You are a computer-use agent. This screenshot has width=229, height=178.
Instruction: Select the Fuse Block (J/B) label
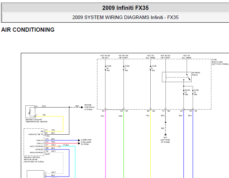[x=219, y=62]
